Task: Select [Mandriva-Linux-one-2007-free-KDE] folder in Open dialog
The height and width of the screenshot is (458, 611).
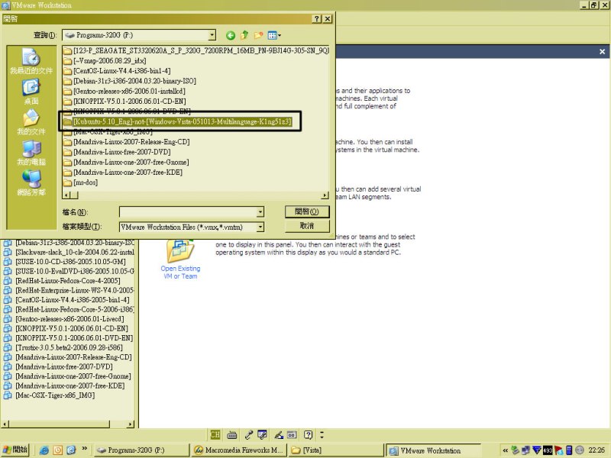Action: point(123,173)
